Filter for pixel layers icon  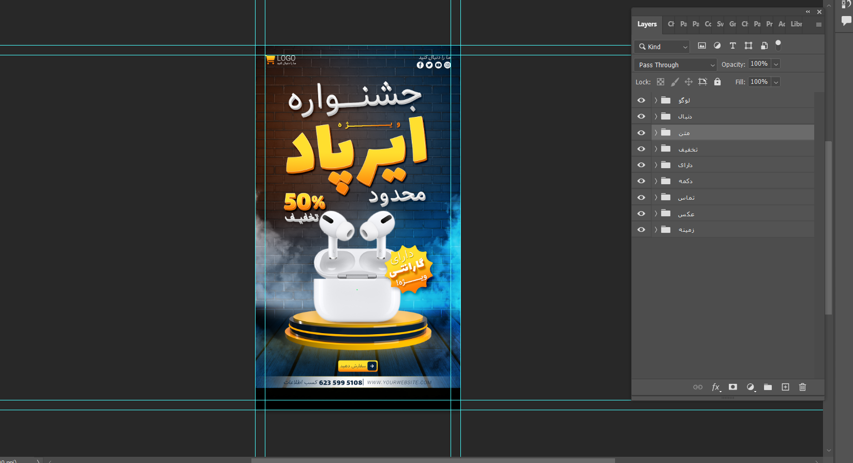click(x=701, y=46)
